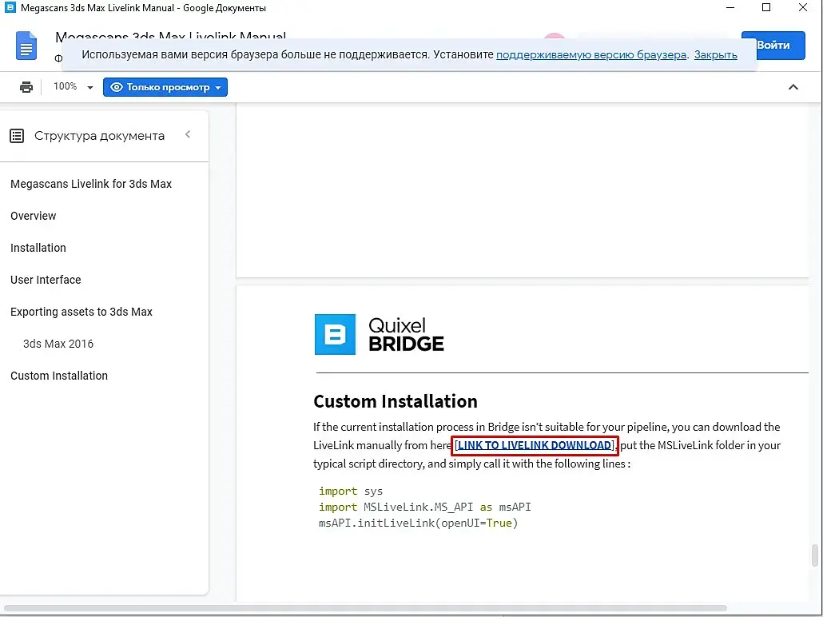Go to Overview in document outline

pyautogui.click(x=34, y=216)
